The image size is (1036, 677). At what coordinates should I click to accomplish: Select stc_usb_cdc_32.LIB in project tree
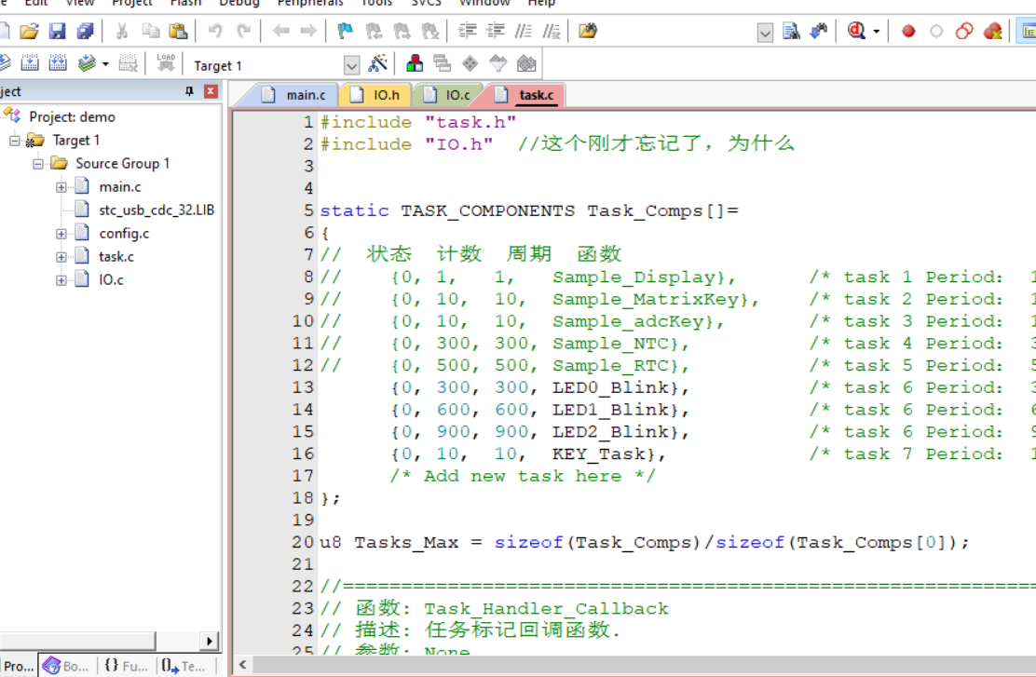click(x=157, y=210)
